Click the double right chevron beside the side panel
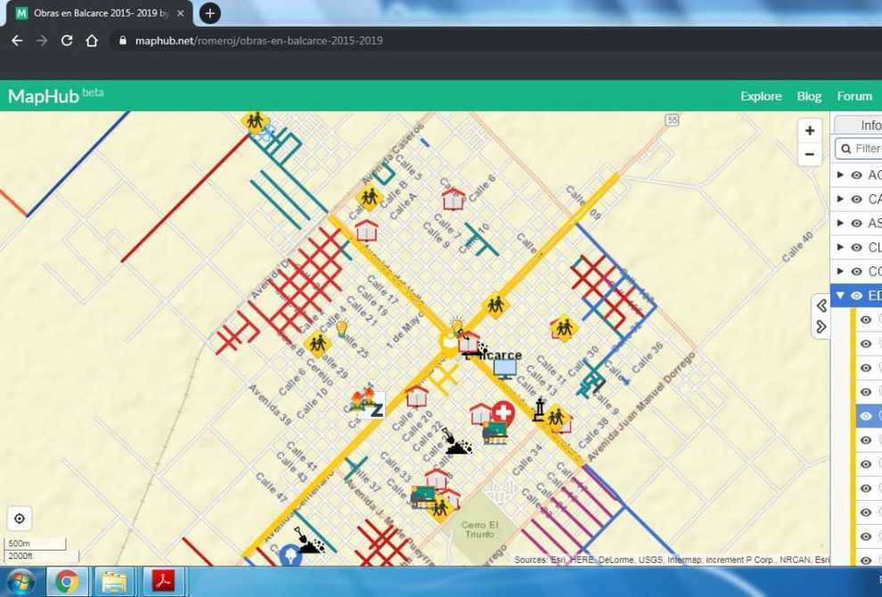 coord(821,326)
